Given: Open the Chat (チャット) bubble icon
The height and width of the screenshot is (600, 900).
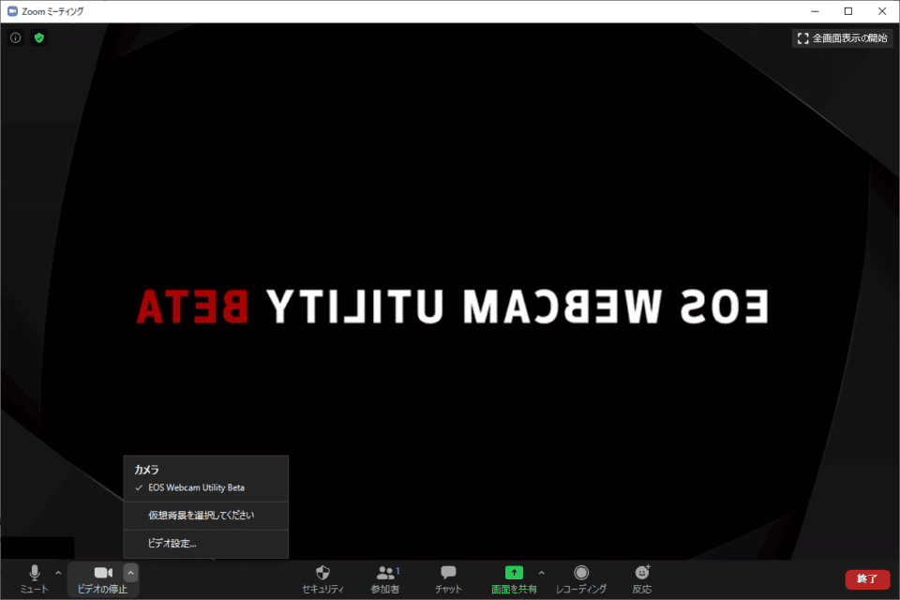Looking at the screenshot, I should (x=448, y=573).
